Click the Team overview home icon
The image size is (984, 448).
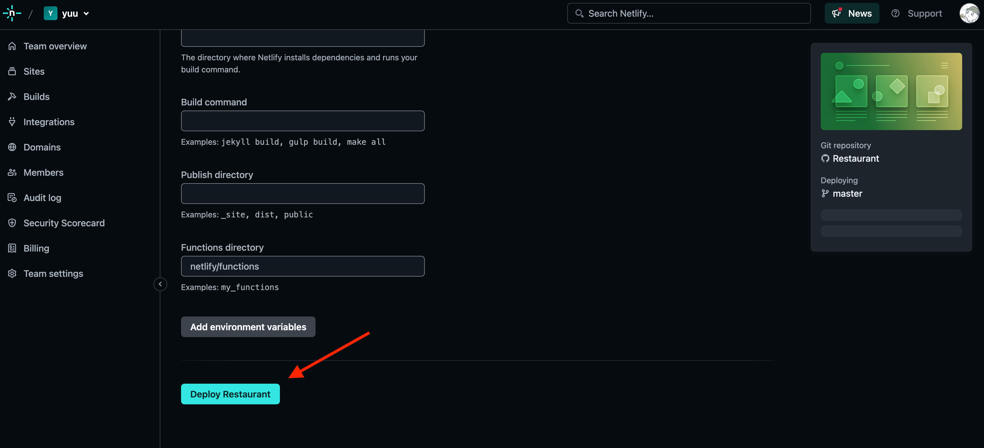pyautogui.click(x=12, y=46)
